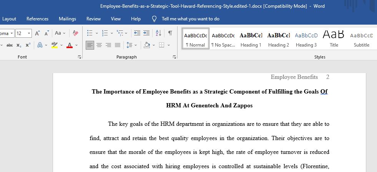377x172 pixels.
Task: Click the Tell Me lightbulb icon
Action: [x=154, y=19]
